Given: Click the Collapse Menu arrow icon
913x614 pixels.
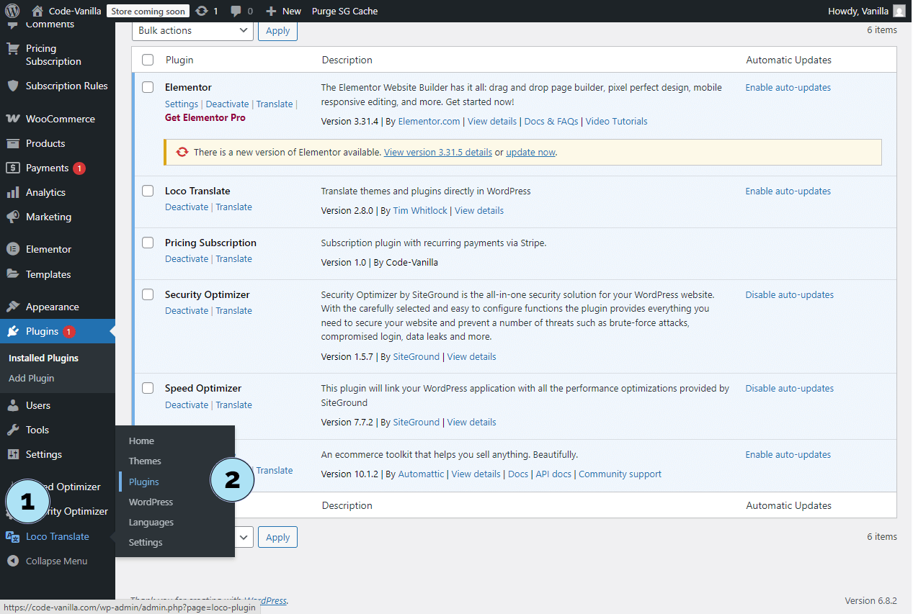Looking at the screenshot, I should coord(12,561).
